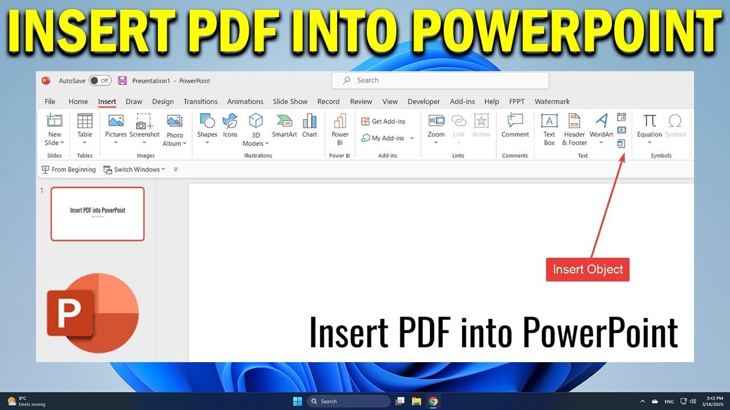This screenshot has width=730, height=410.
Task: Expand the Pictures dropdown arrow
Action: (116, 143)
